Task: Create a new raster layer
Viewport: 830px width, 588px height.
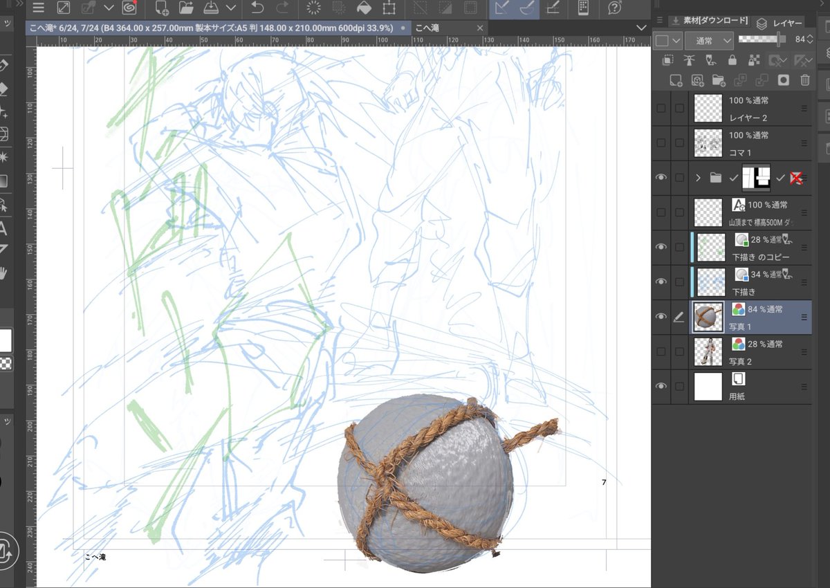Action: [676, 80]
